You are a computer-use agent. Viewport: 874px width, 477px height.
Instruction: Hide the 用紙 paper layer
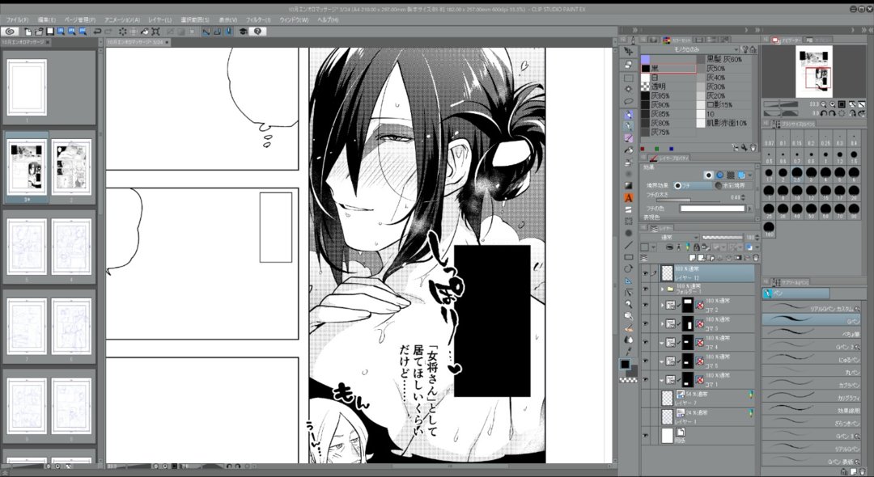(x=645, y=436)
